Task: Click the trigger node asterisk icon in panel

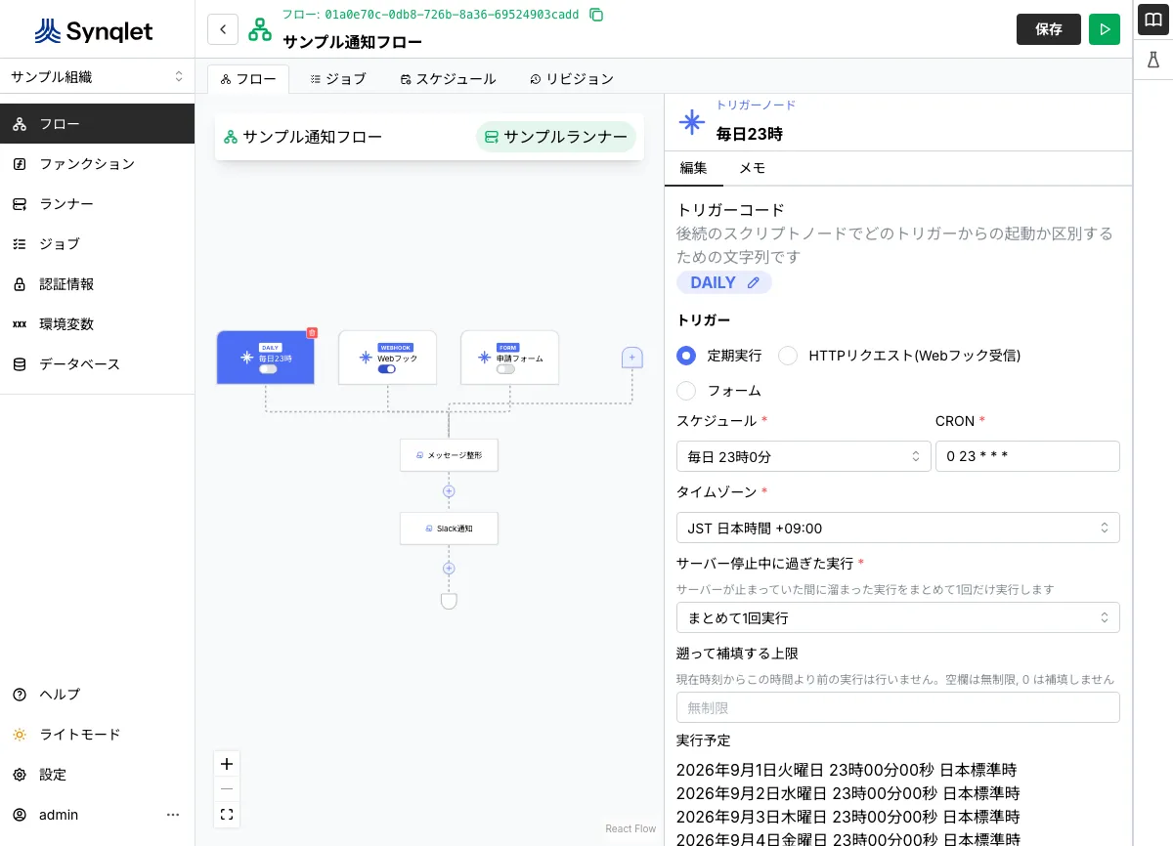Action: [x=692, y=122]
